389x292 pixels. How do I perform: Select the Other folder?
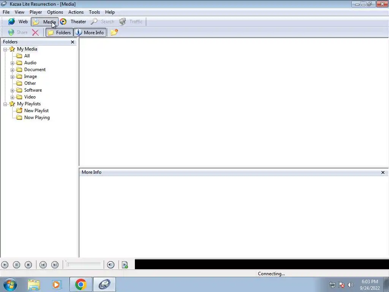tap(30, 83)
